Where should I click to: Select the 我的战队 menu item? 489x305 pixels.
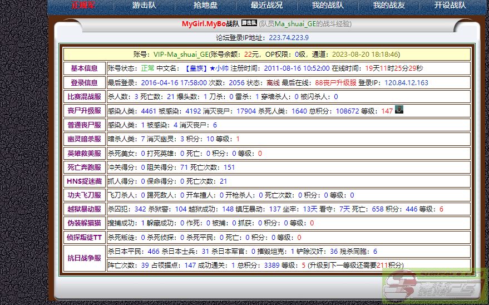(x=327, y=6)
